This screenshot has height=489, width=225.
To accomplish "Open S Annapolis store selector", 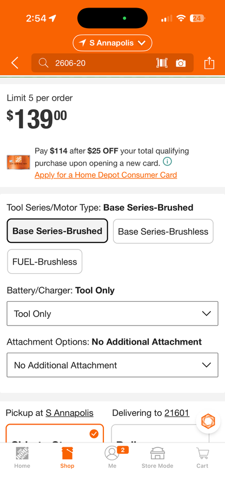I will point(112,43).
